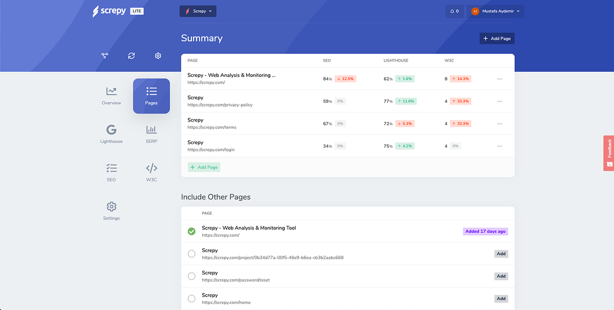
Task: Click the 5.3% Lighthouse change badge
Action: (405, 123)
